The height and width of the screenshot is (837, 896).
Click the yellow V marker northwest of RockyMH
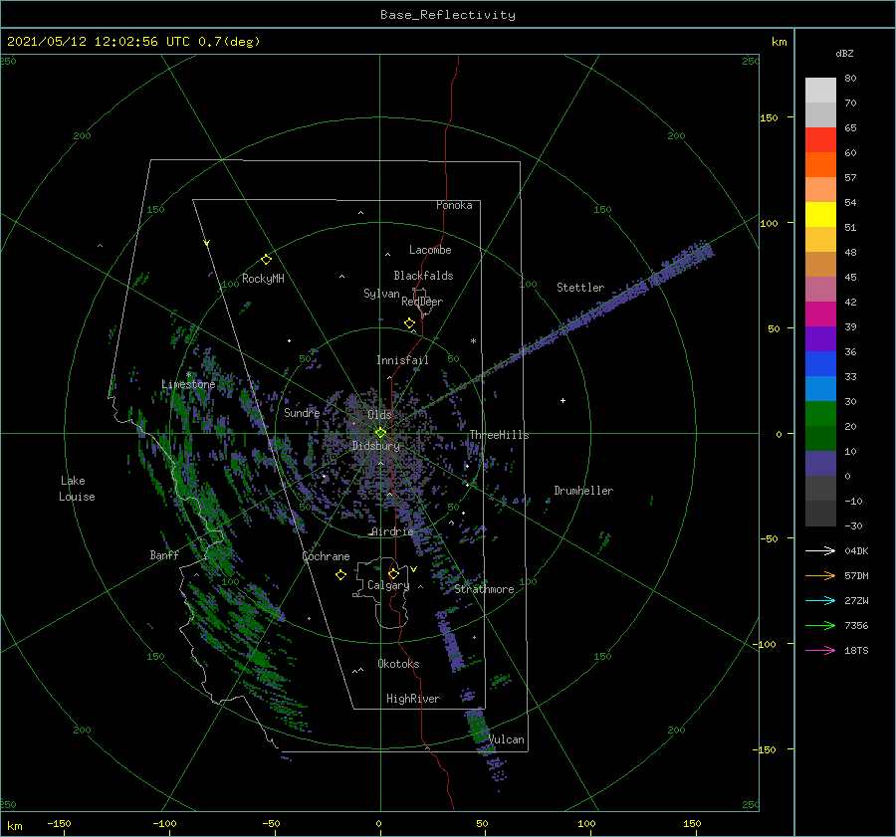207,243
